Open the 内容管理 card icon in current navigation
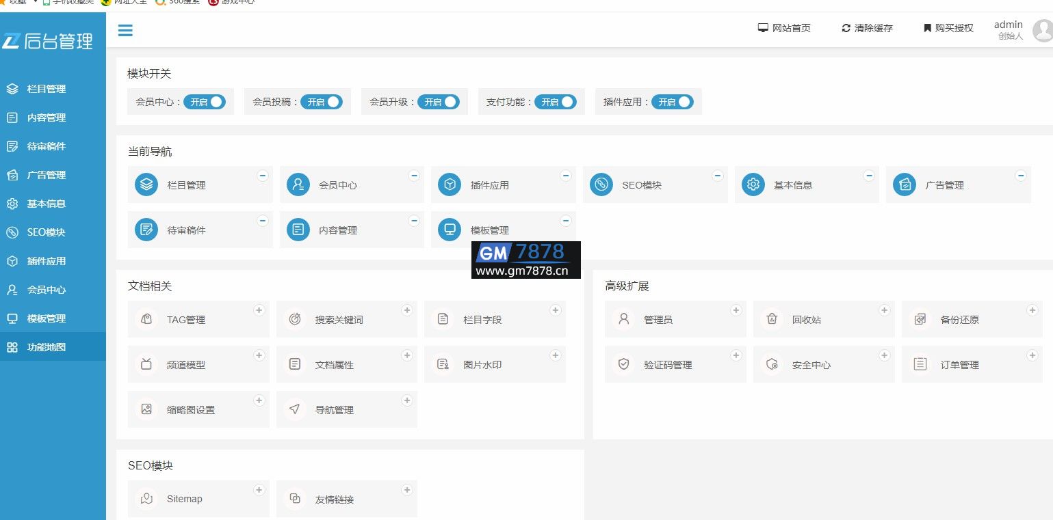The image size is (1053, 520). pyautogui.click(x=298, y=230)
